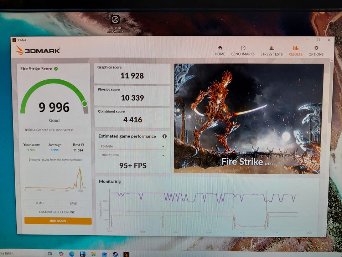The image size is (342, 257).
Task: Click the green marker on the score gauge
Action: pos(85,104)
